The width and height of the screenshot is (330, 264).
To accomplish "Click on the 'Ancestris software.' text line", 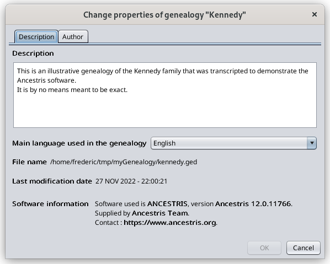I will 46,80.
